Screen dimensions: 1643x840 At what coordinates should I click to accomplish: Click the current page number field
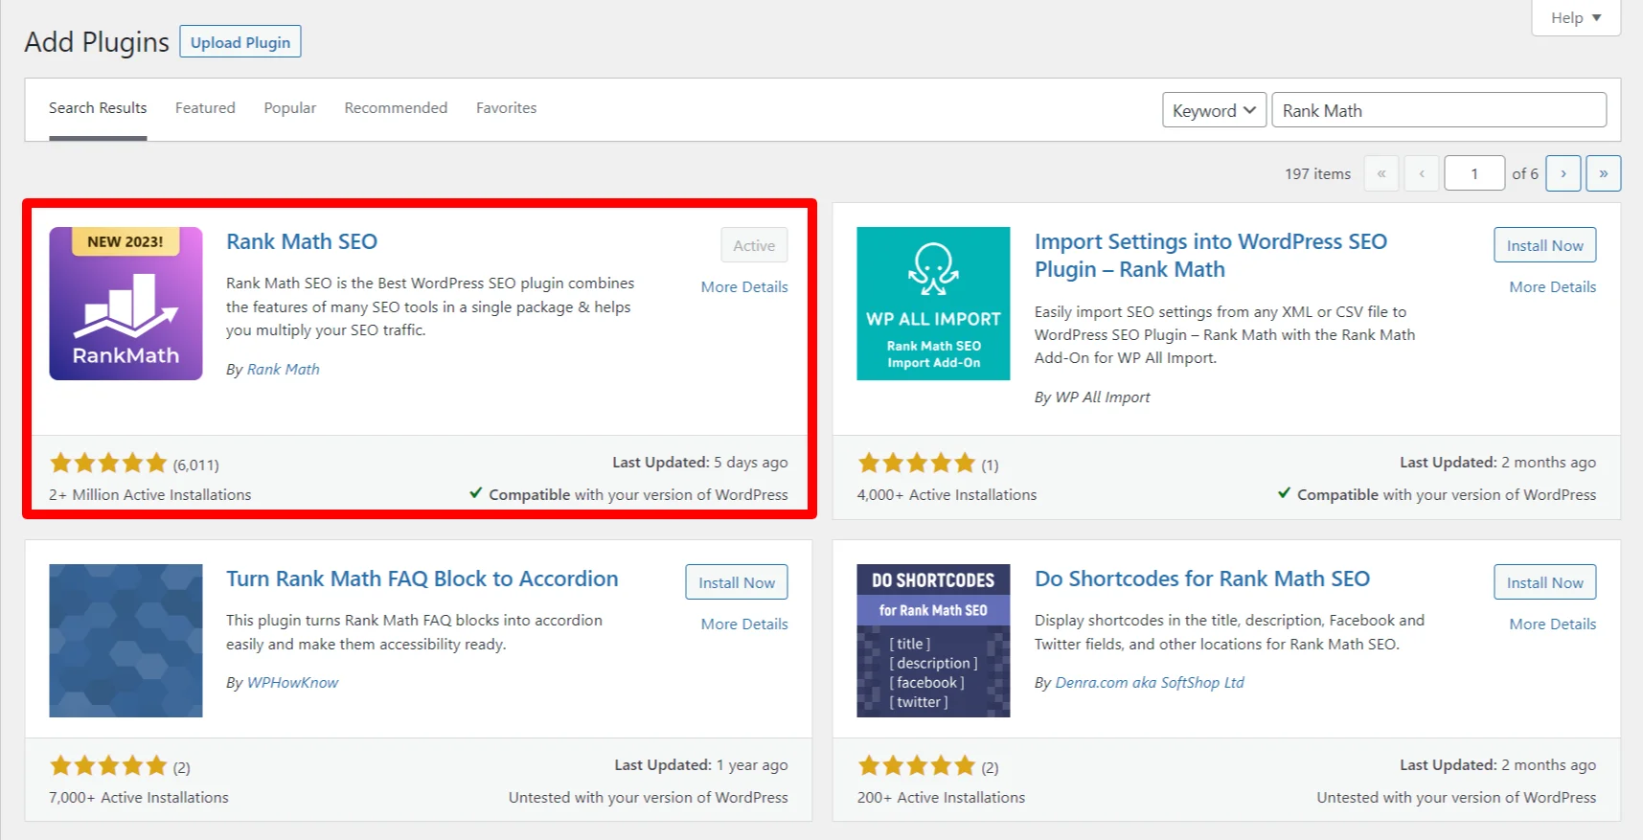coord(1474,173)
